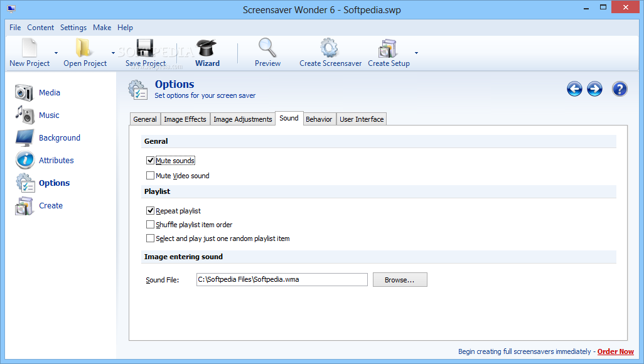This screenshot has height=364, width=644.
Task: Uncheck the Mute sounds checkbox
Action: pos(150,160)
